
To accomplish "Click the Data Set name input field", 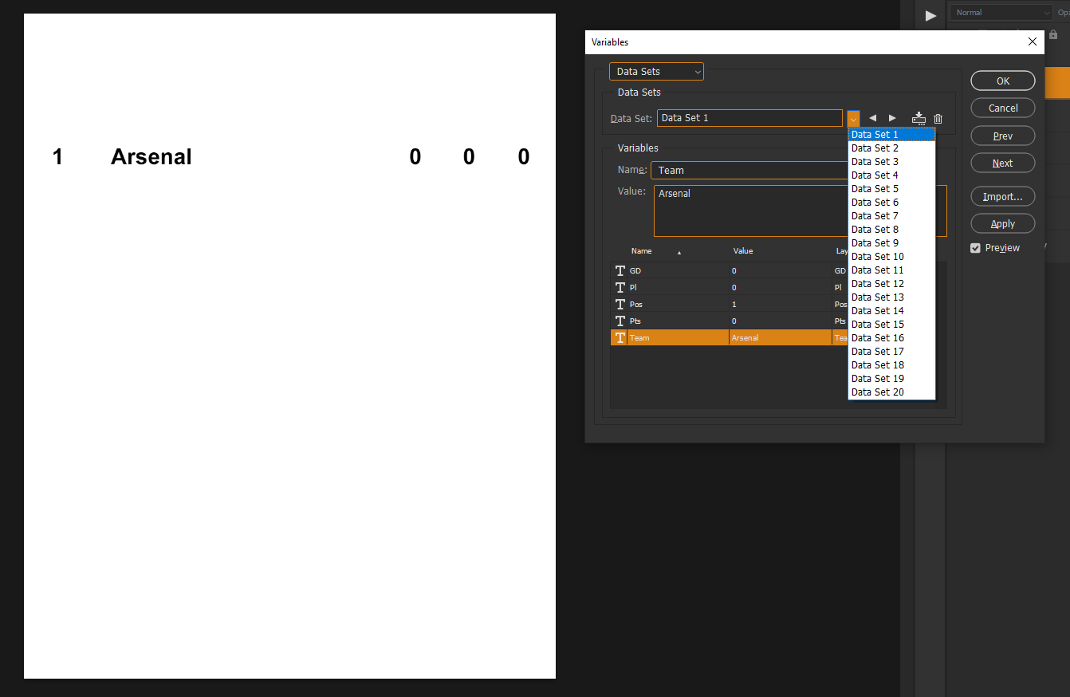I will [x=749, y=118].
